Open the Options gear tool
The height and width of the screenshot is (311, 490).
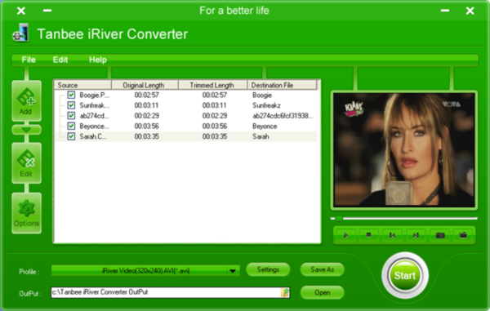[26, 213]
